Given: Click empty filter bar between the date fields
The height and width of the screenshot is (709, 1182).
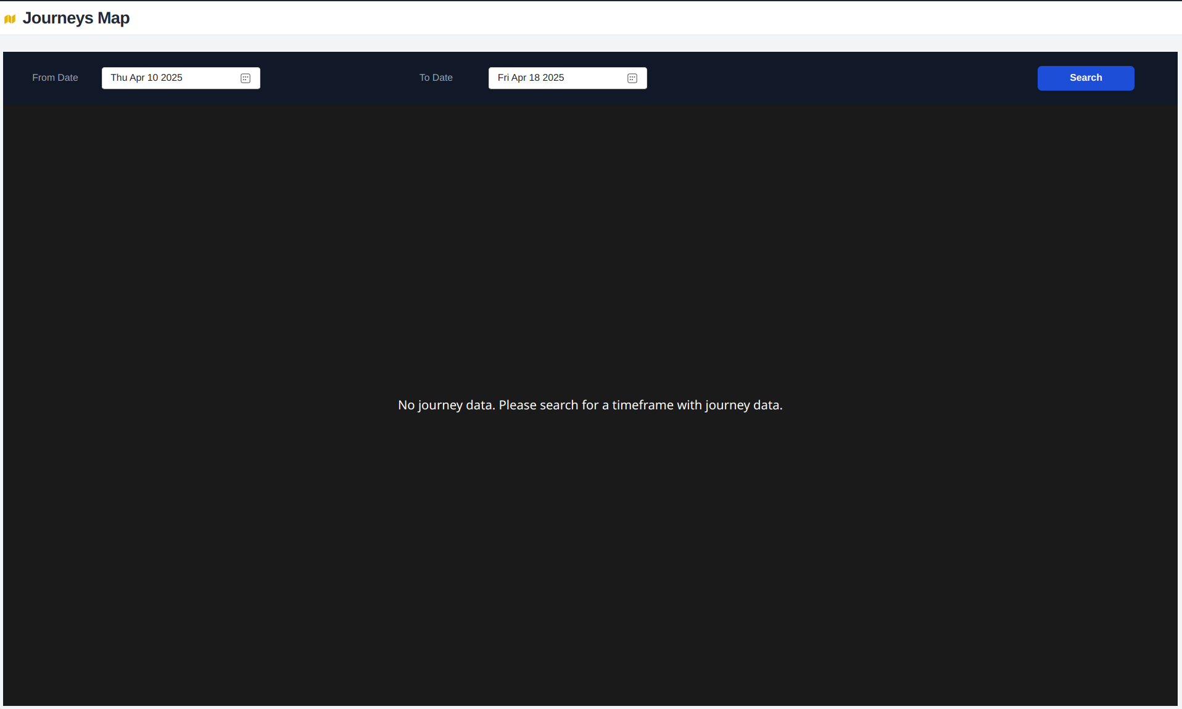Looking at the screenshot, I should [339, 78].
